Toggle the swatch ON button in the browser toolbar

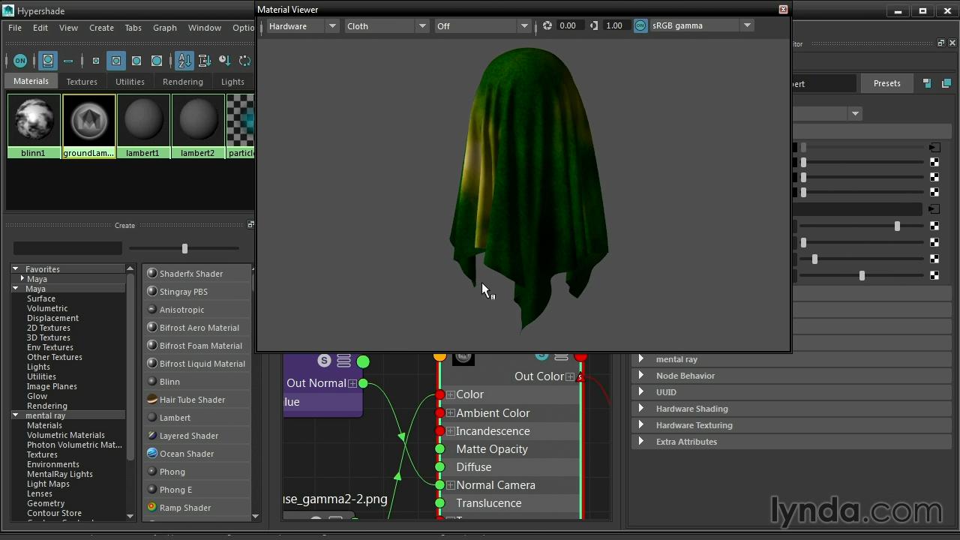pyautogui.click(x=20, y=61)
